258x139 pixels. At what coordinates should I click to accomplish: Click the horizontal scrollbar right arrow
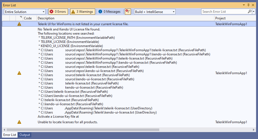click(x=254, y=130)
